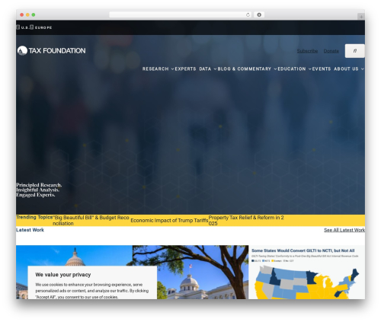Reload page using browser refresh icon

(x=248, y=14)
